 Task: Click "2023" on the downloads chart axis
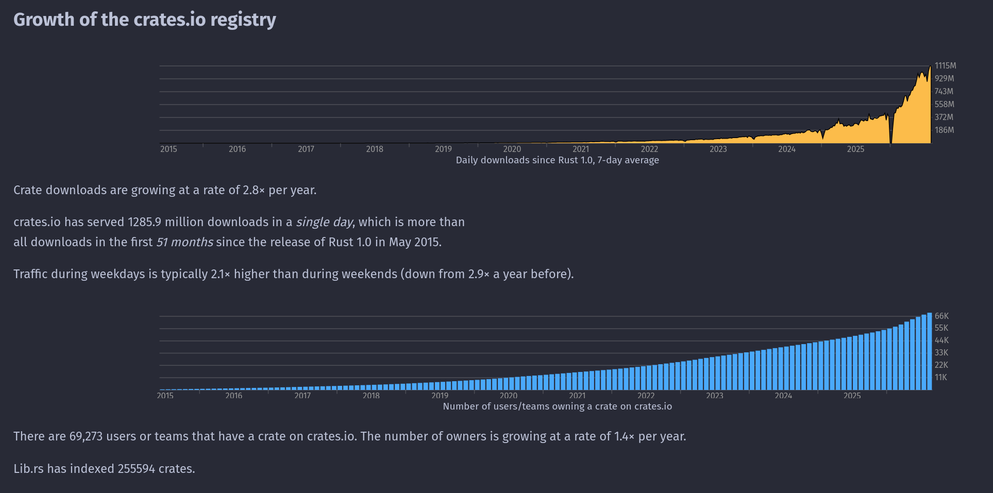click(718, 149)
